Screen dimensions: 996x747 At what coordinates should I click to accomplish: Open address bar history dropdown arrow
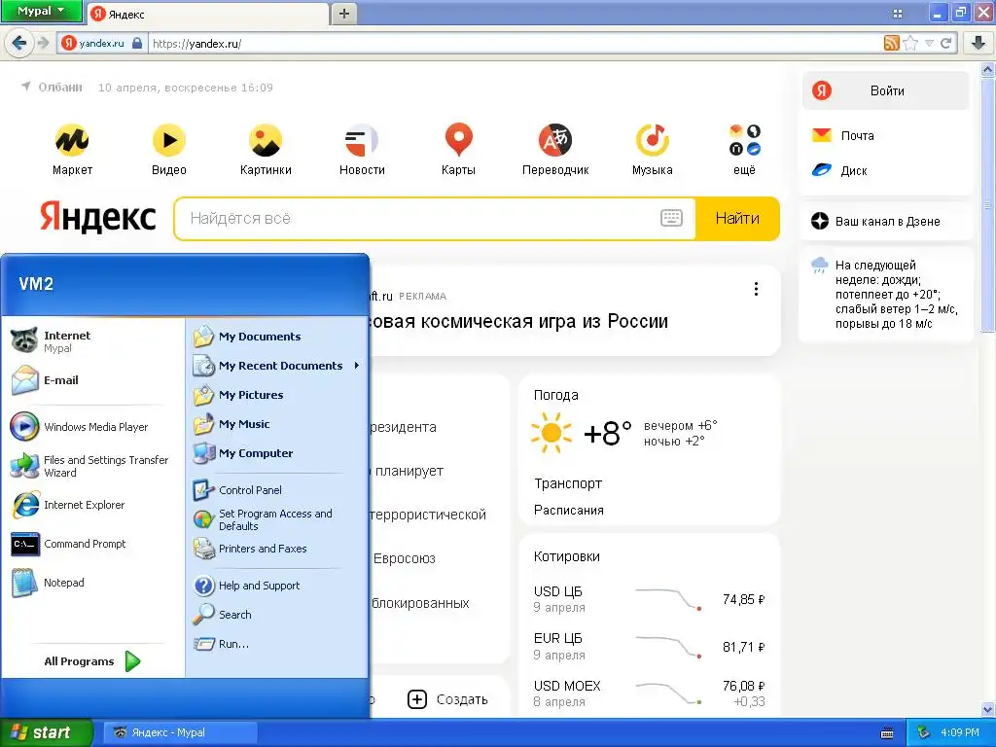click(929, 43)
